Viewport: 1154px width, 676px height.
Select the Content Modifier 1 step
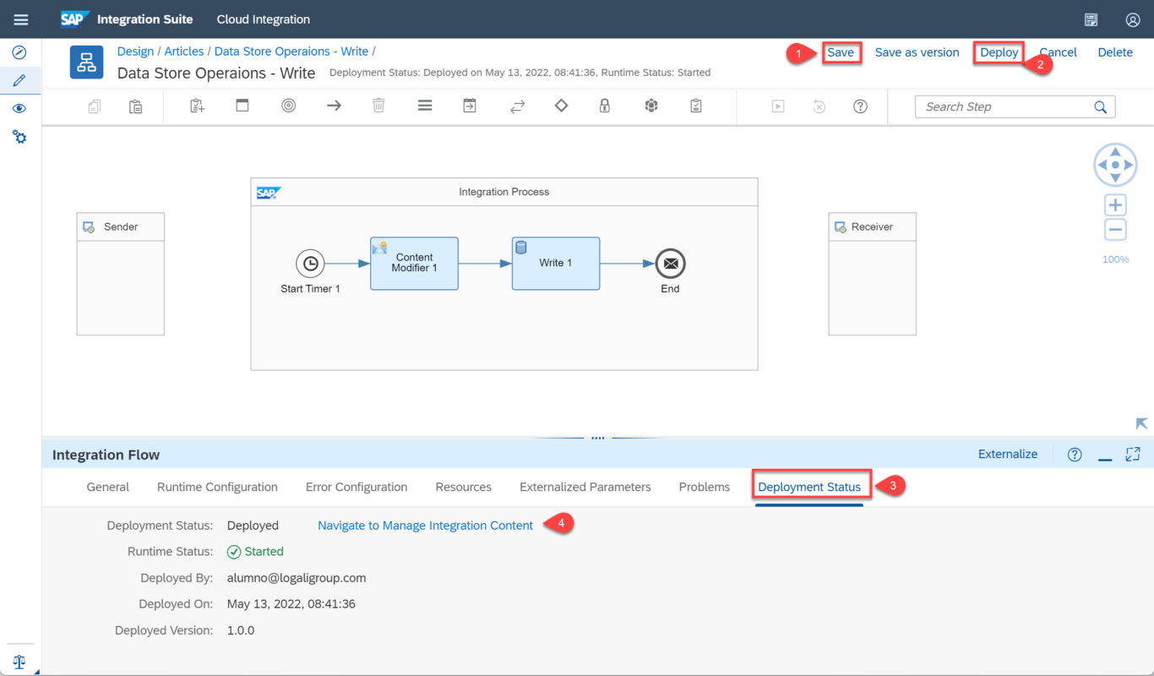click(x=415, y=263)
